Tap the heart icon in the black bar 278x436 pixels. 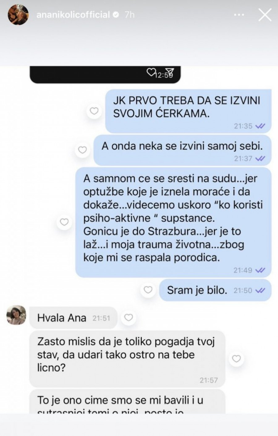pyautogui.click(x=150, y=72)
